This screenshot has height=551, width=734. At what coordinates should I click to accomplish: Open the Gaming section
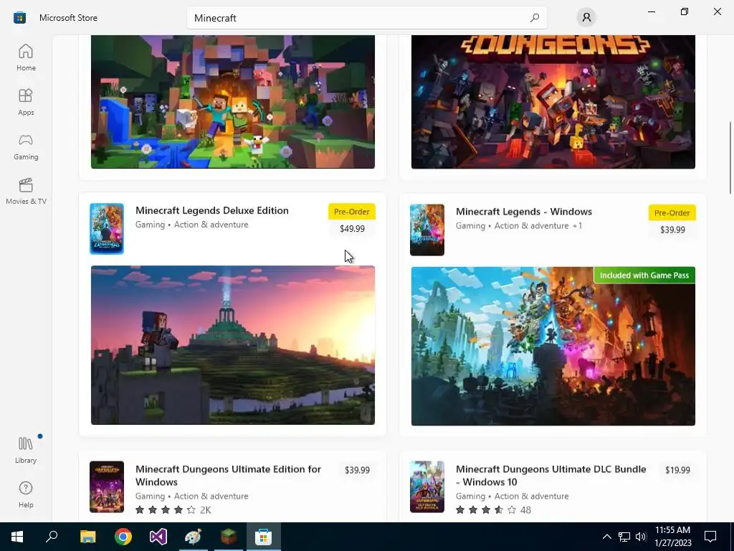(x=26, y=146)
